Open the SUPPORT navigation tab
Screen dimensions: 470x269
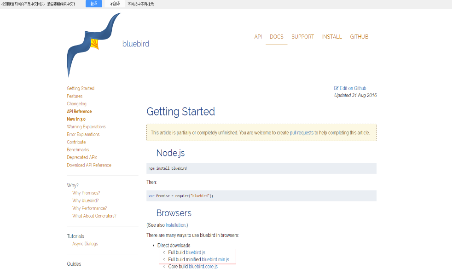point(302,36)
